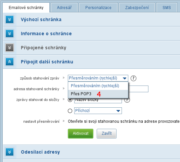Open the SMS tab
This screenshot has height=162, width=180.
[x=167, y=8]
